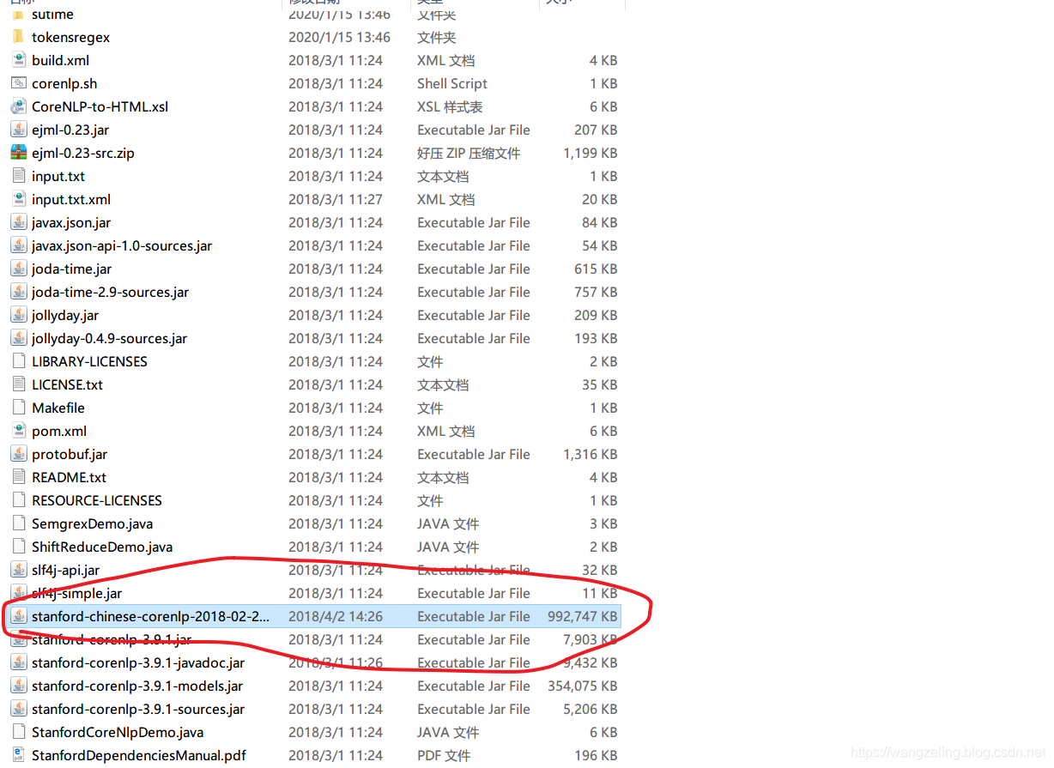Select file name Makefile
1054x768 pixels.
pos(58,408)
